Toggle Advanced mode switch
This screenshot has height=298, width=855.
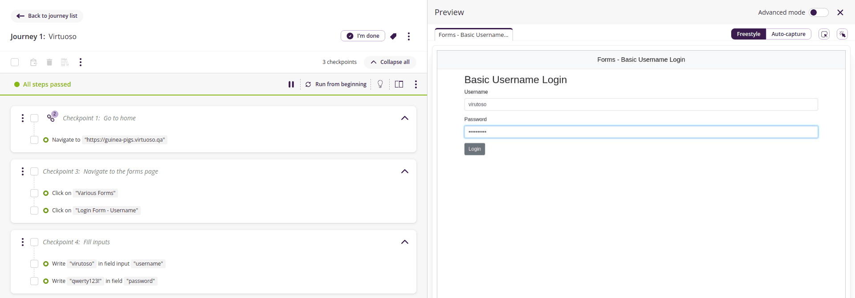[x=818, y=12]
